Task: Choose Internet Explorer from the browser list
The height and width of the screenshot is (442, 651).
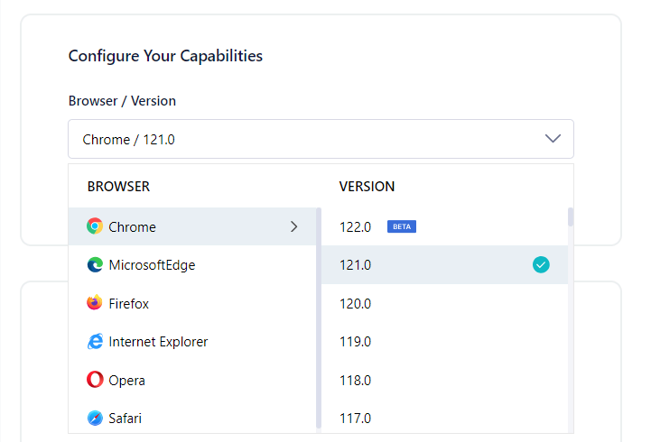Action: 192,341
